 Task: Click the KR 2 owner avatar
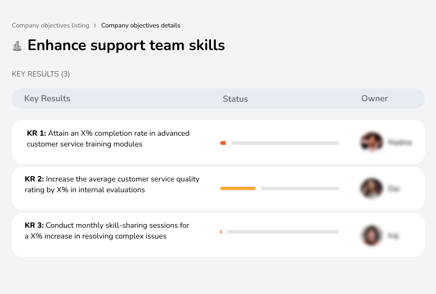(x=372, y=188)
